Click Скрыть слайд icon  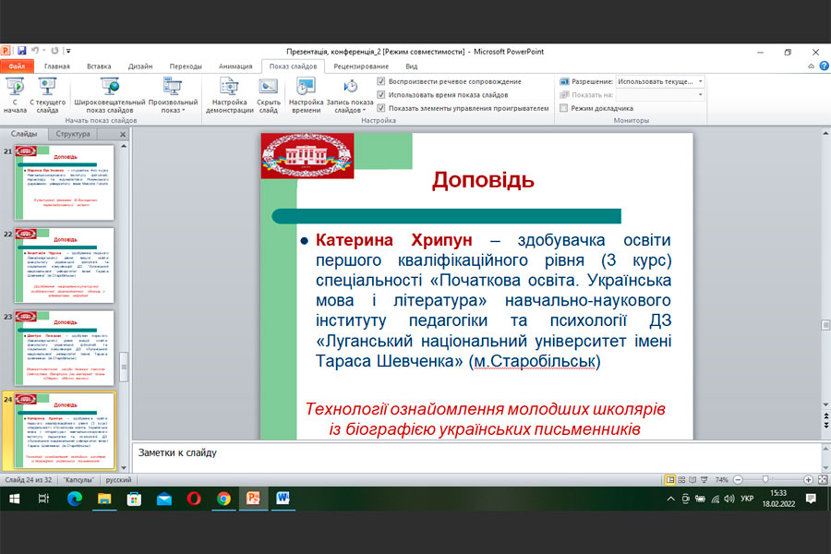[x=269, y=88]
